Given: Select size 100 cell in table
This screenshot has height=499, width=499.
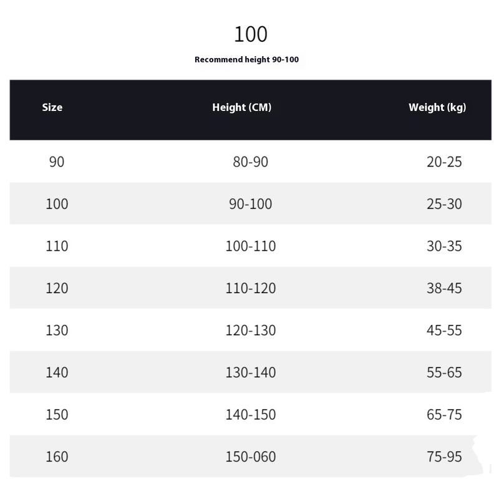Looking at the screenshot, I should click(x=57, y=204).
